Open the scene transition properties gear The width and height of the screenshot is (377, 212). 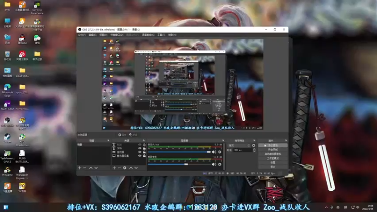254,146
